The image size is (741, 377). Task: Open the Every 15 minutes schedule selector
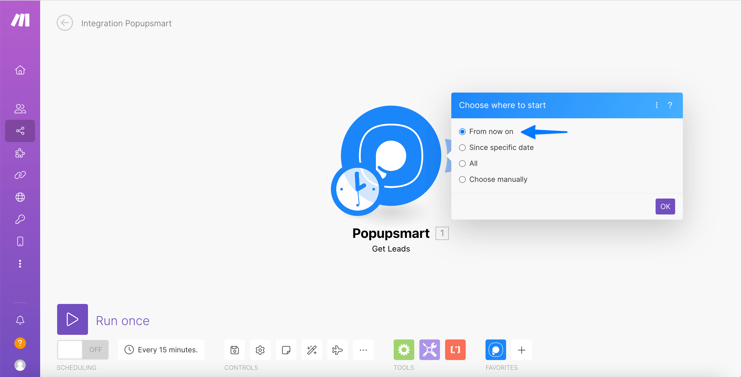(x=161, y=350)
